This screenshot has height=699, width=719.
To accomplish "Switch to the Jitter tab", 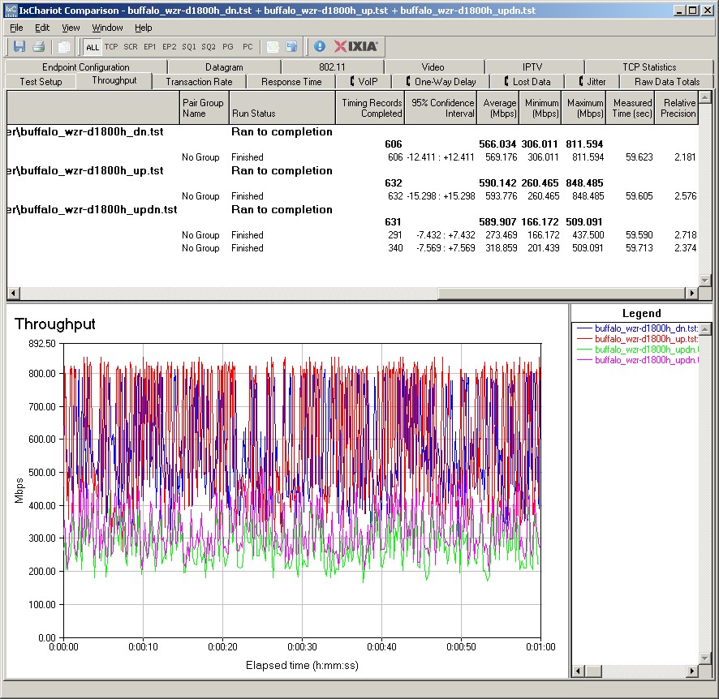I will pyautogui.click(x=592, y=82).
